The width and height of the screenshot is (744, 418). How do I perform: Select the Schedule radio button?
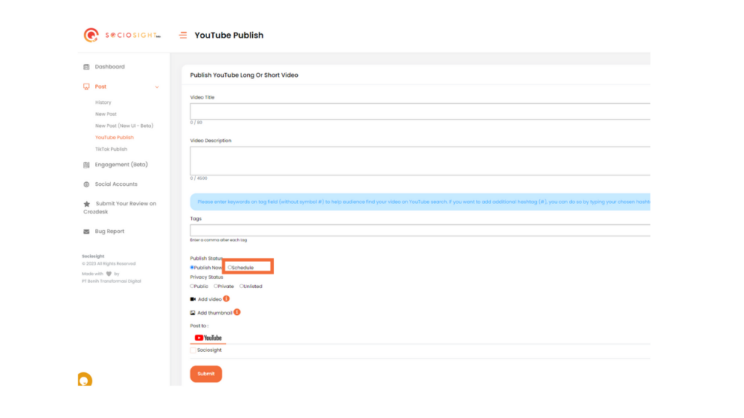point(230,268)
